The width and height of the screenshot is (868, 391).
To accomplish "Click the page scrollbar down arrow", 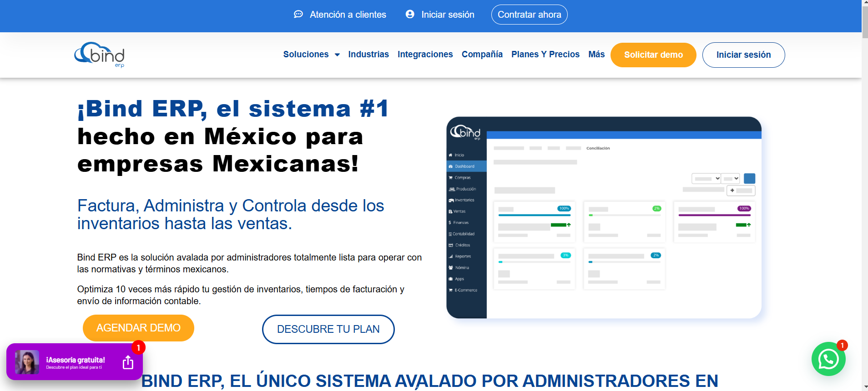I will tap(865, 387).
